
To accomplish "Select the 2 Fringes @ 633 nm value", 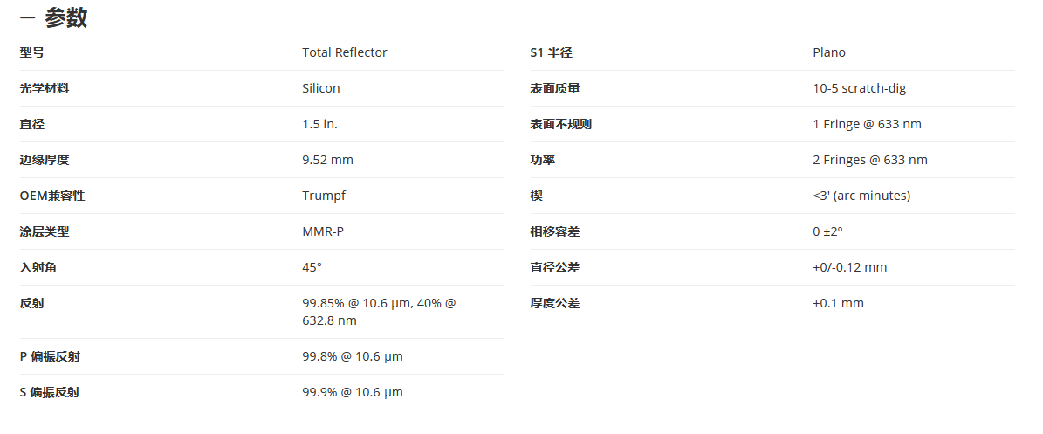I will tap(870, 161).
